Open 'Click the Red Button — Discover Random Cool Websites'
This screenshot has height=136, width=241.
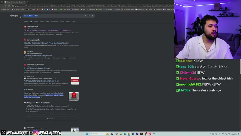point(47,30)
